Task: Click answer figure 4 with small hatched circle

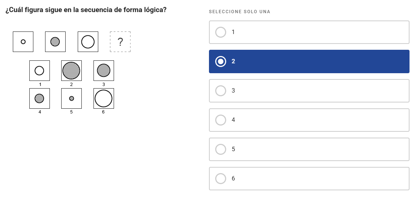Action: point(40,98)
